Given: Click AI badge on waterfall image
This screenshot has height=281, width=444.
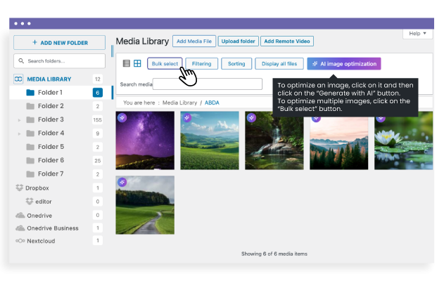Looking at the screenshot, I should (x=251, y=117).
